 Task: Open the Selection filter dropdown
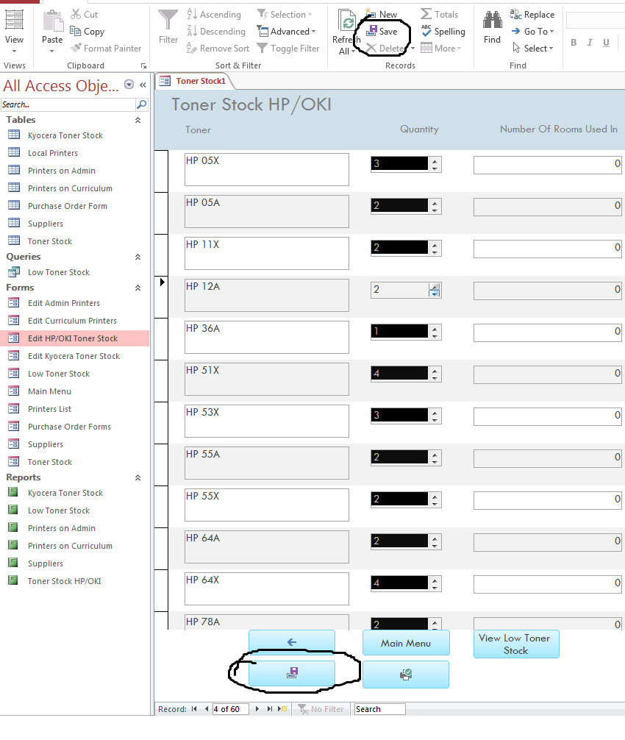[310, 15]
